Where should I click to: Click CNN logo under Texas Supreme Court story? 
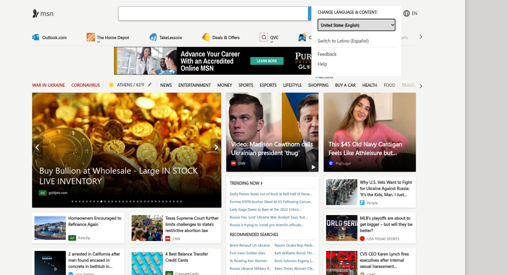coord(168,239)
